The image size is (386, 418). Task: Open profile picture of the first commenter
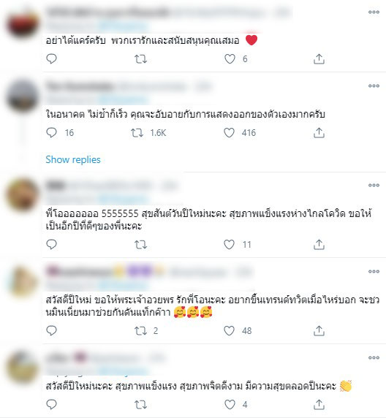click(x=23, y=24)
